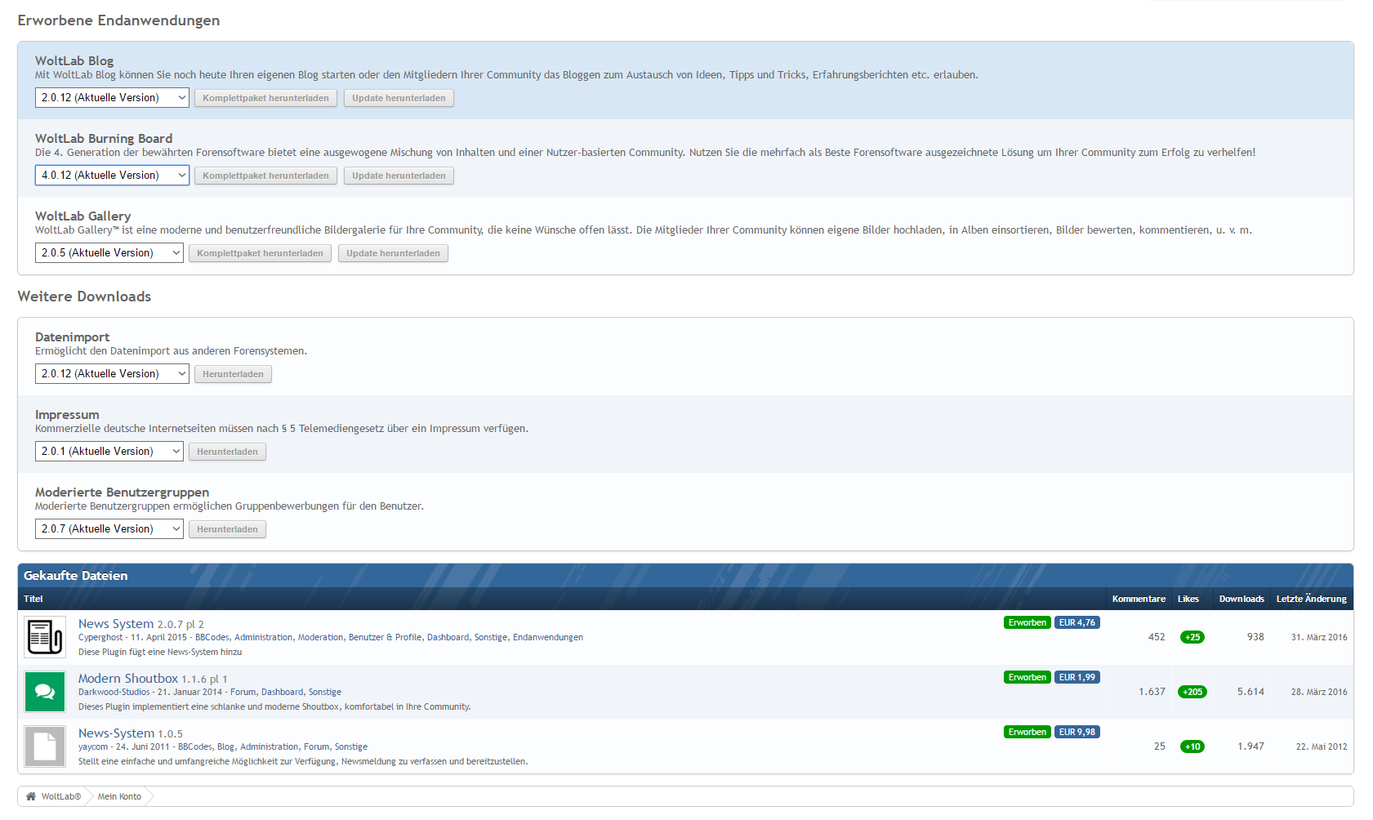This screenshot has height=820, width=1373.
Task: Open Moderierte Benutzergruppen version dropdown
Action: (109, 529)
